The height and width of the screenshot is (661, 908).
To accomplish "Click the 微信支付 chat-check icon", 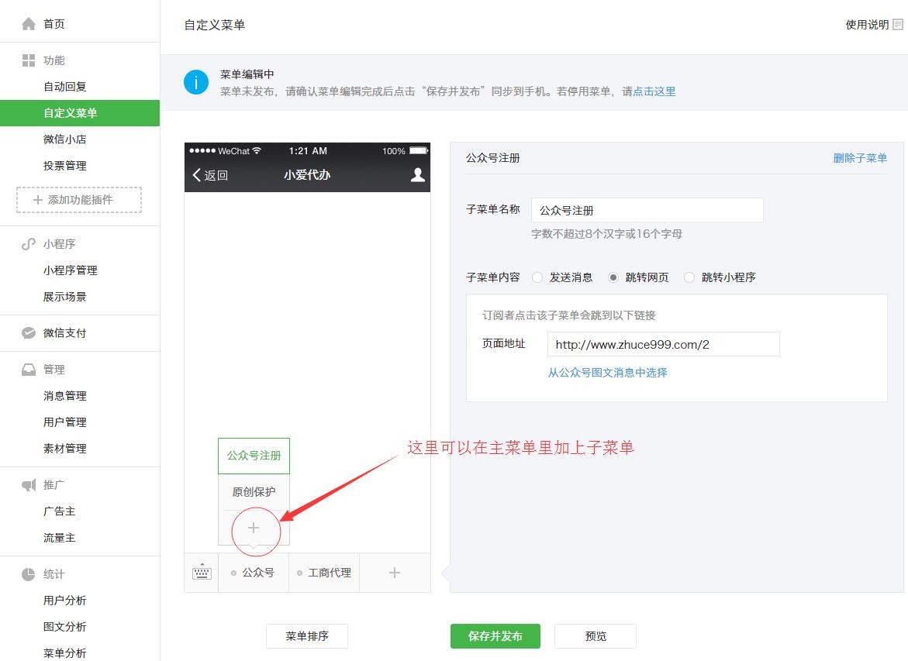I will (x=29, y=332).
